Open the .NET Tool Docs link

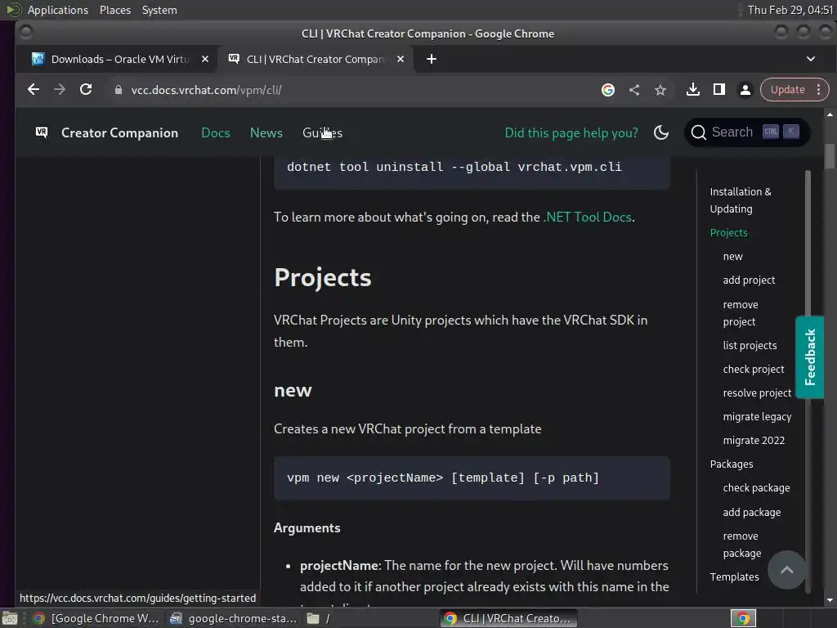click(587, 217)
